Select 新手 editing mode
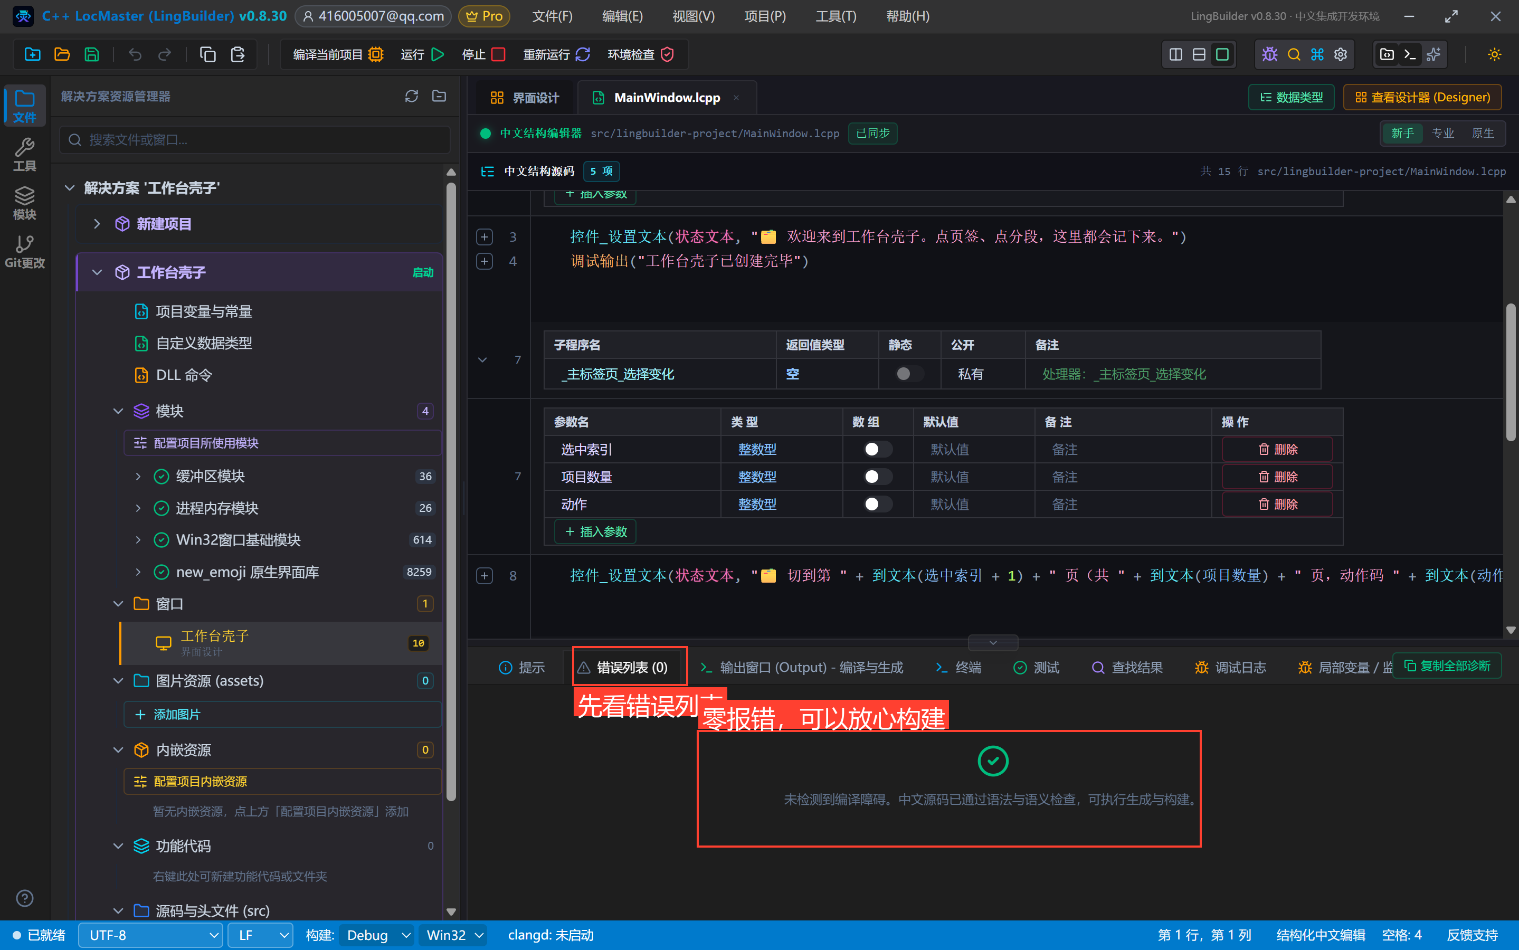 click(x=1402, y=133)
